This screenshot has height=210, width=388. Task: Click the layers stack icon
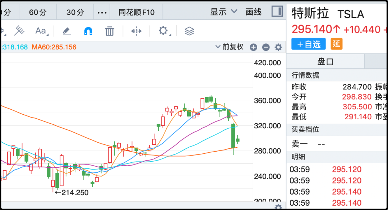pos(189,31)
